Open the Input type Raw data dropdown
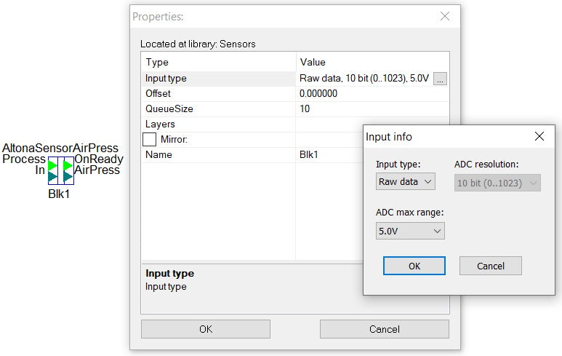This screenshot has height=356, width=562. point(405,182)
